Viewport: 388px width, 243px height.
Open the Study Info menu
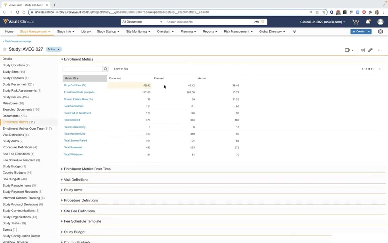[x=66, y=31]
